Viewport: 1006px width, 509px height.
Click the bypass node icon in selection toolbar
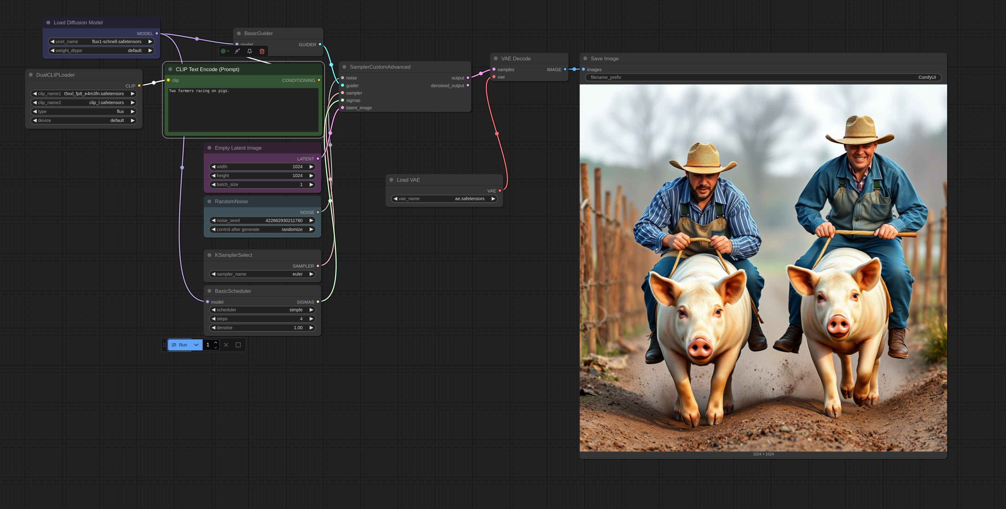click(237, 51)
